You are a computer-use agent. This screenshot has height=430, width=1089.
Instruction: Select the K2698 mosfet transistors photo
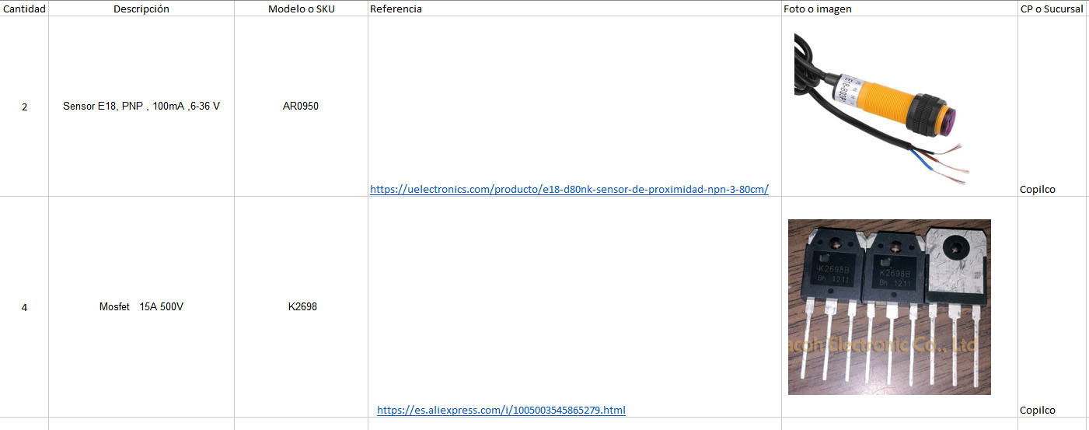[x=889, y=307]
